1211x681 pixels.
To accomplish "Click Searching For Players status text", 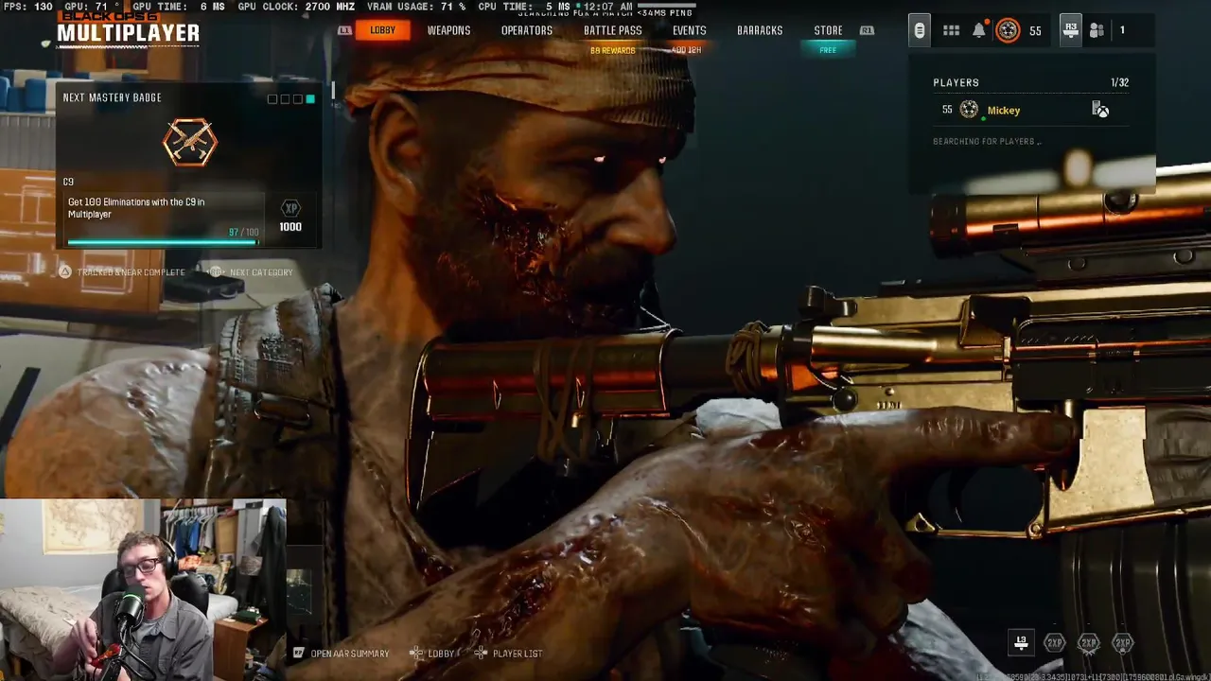I will tap(987, 142).
